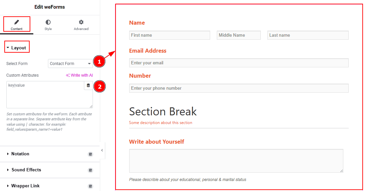Expand the Wrapper Link section
Viewport: 365px width, 191px height.
pyautogui.click(x=25, y=186)
